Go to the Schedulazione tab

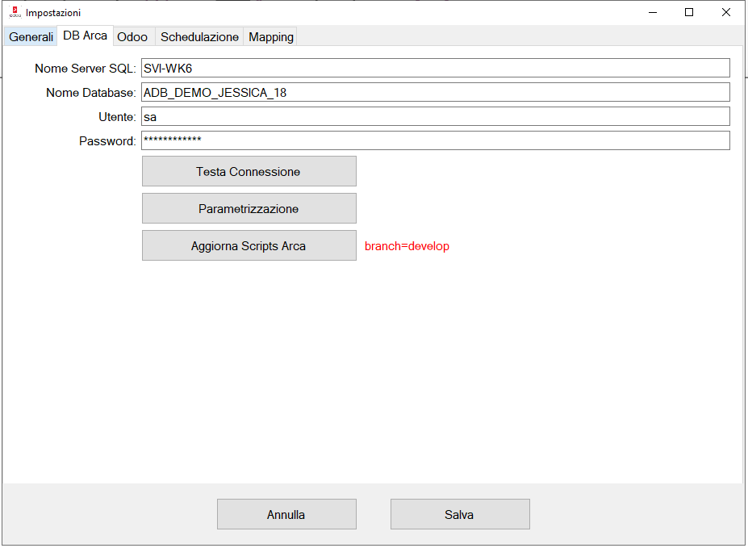point(199,37)
